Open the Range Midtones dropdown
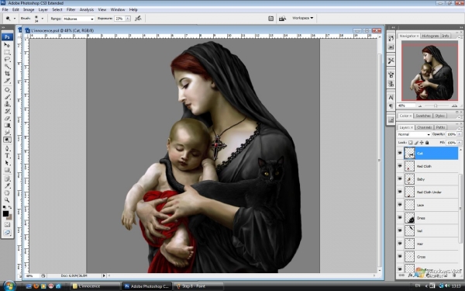 pyautogui.click(x=78, y=19)
